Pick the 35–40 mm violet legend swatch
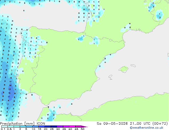The image size is (169, 130). point(66,127)
